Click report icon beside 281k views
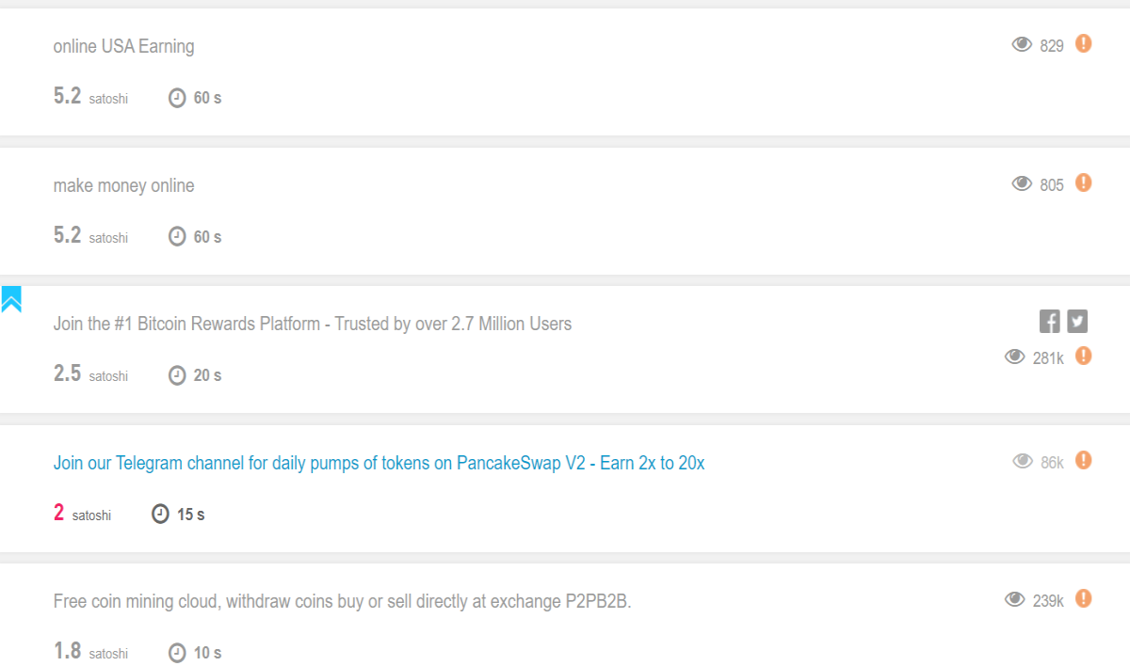Image resolution: width=1130 pixels, height=666 pixels. 1084,356
